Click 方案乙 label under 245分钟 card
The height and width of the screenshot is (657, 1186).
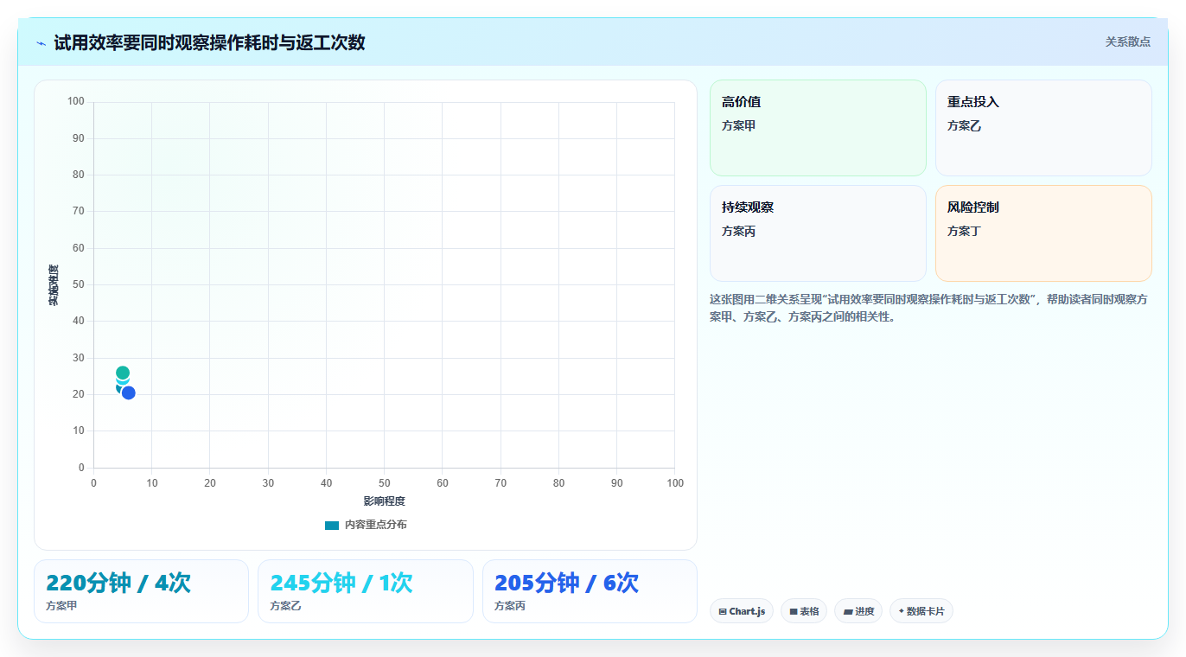(x=285, y=606)
